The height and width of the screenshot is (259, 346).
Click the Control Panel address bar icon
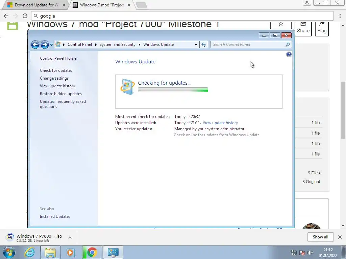[x=58, y=44]
